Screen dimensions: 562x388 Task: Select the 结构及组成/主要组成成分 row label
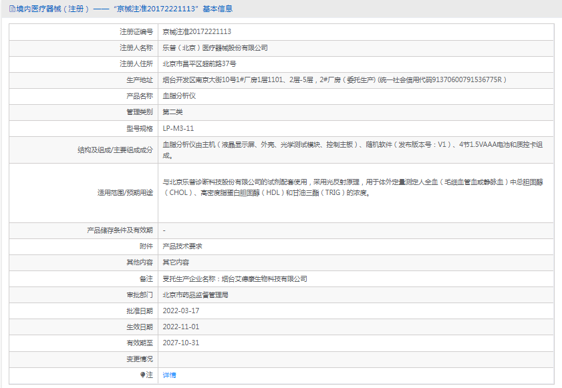[x=116, y=150]
